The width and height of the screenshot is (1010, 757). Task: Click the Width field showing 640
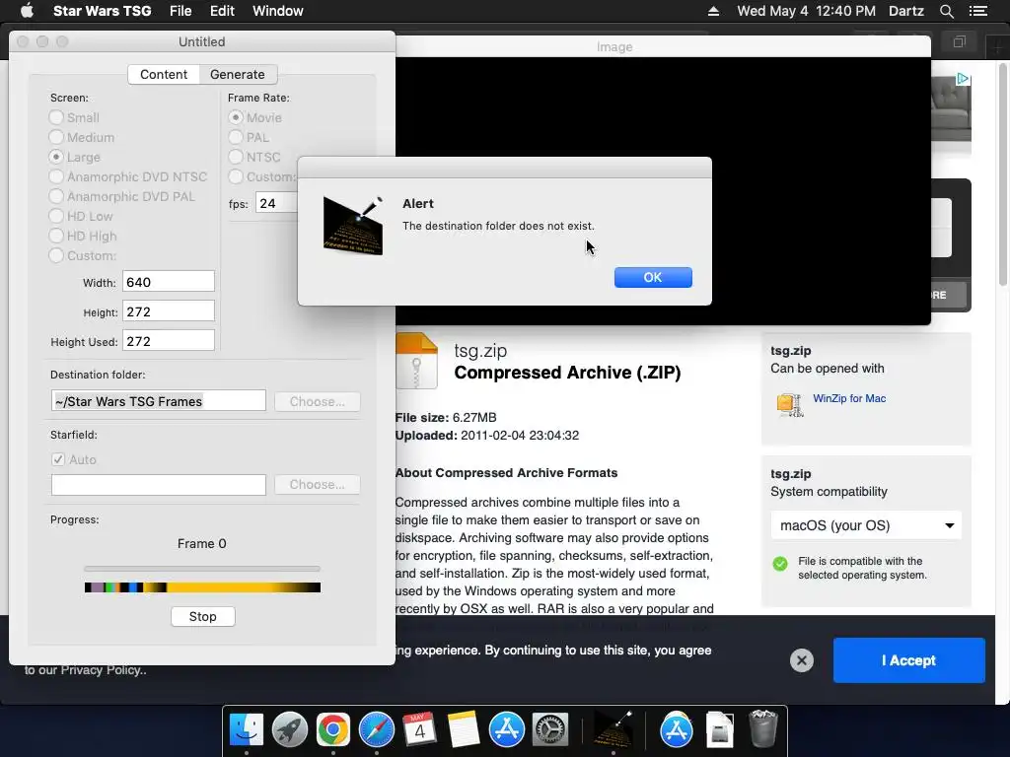click(168, 282)
